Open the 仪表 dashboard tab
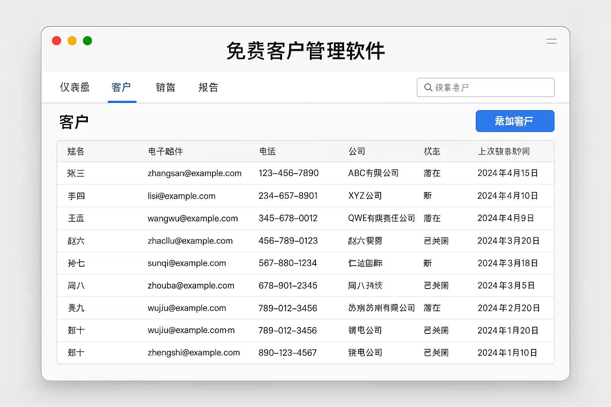611x407 pixels. coord(74,87)
